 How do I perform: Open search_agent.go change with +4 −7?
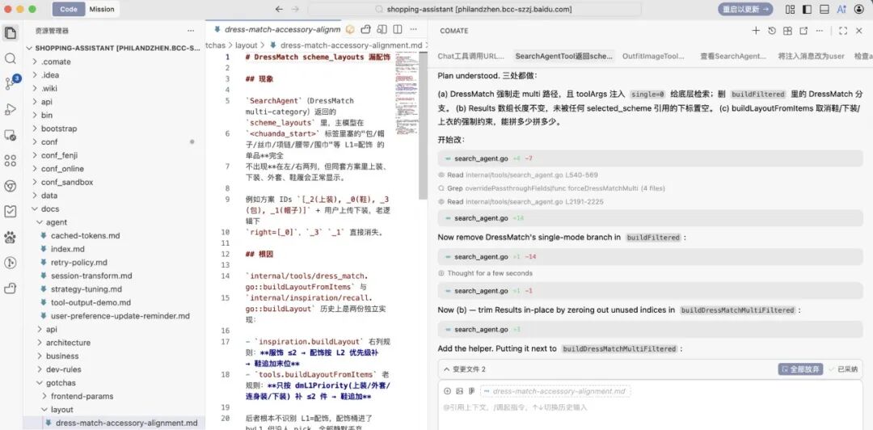[x=650, y=158]
